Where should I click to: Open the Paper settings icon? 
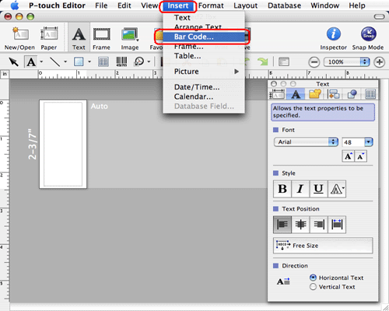[49, 38]
